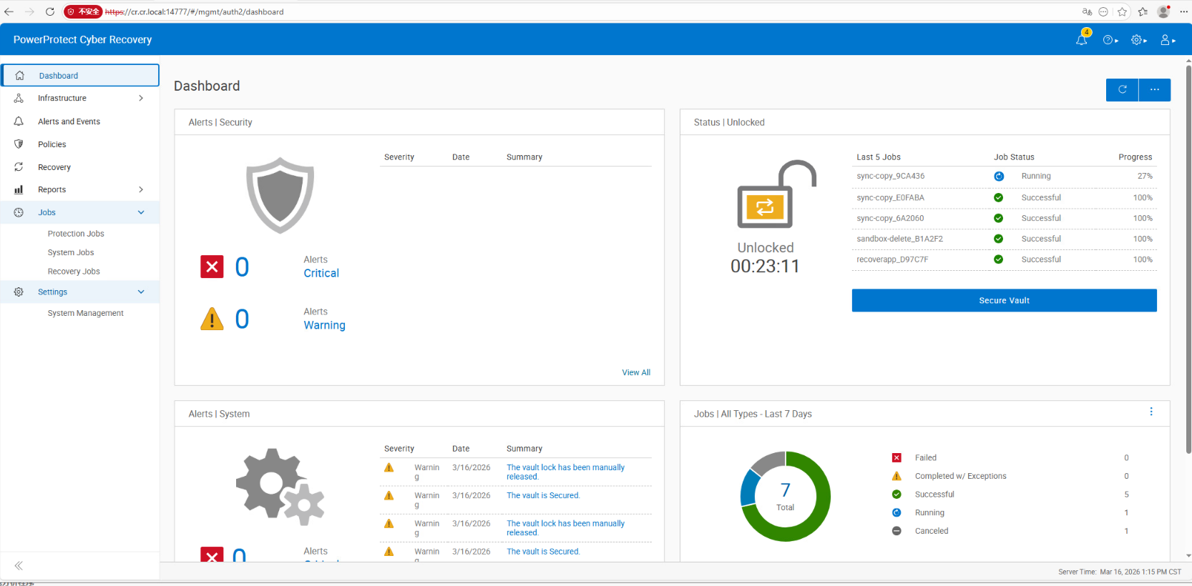The height and width of the screenshot is (586, 1192).
Task: Click the success check icon for sync-copy_E0FABA
Action: point(999,198)
